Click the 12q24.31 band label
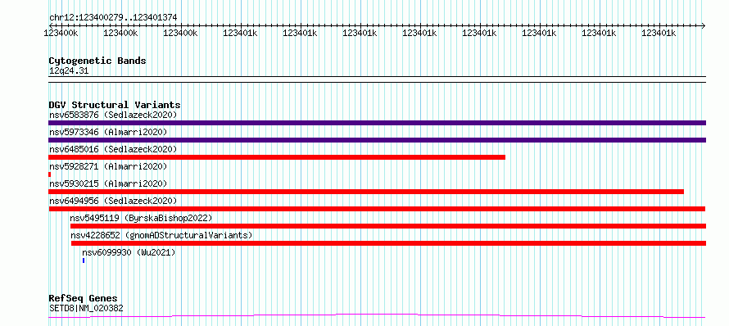 [68, 71]
